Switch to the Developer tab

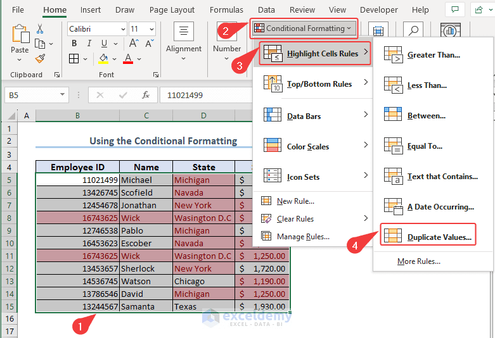coord(379,9)
